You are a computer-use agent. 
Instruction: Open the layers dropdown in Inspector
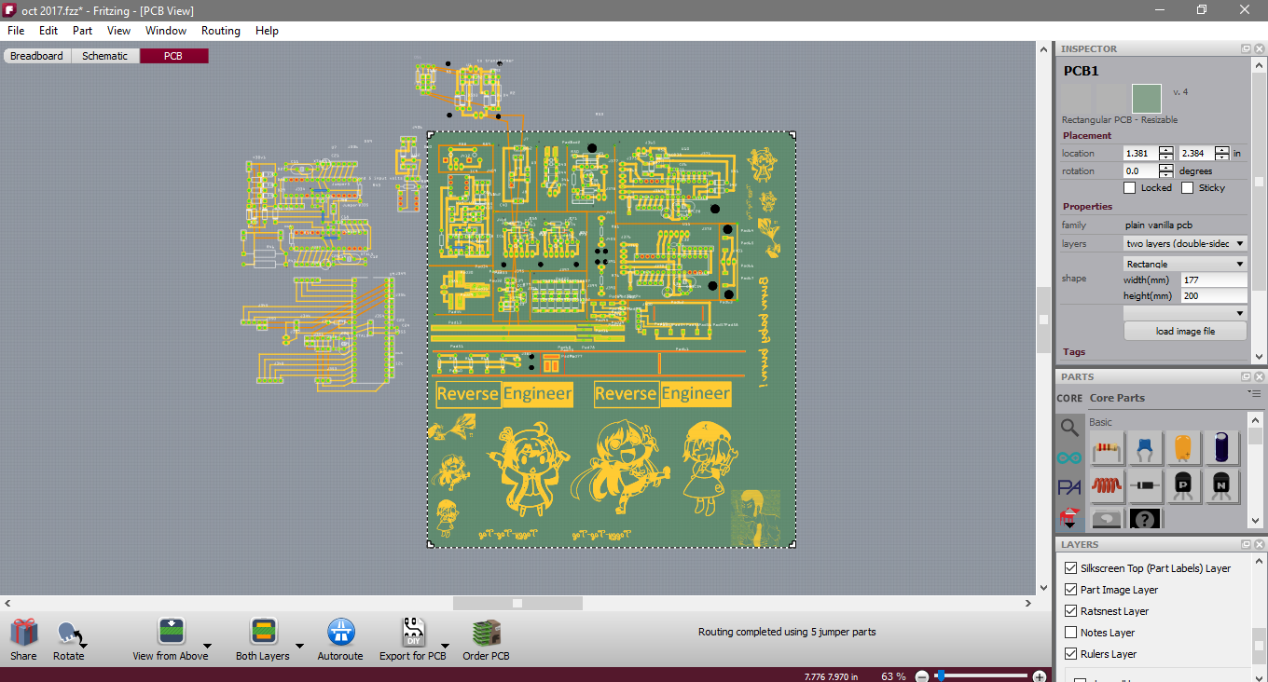point(1185,243)
